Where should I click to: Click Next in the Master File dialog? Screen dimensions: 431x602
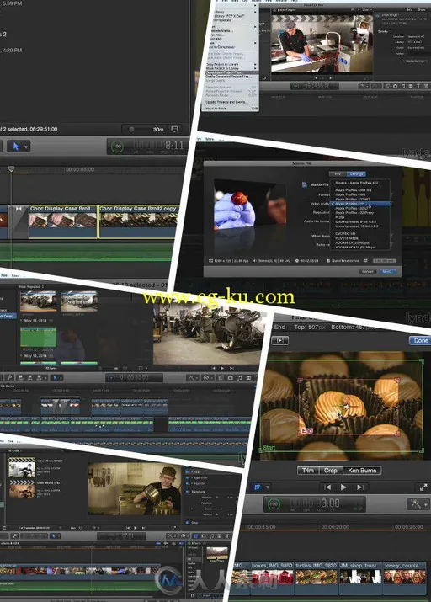pyautogui.click(x=387, y=271)
